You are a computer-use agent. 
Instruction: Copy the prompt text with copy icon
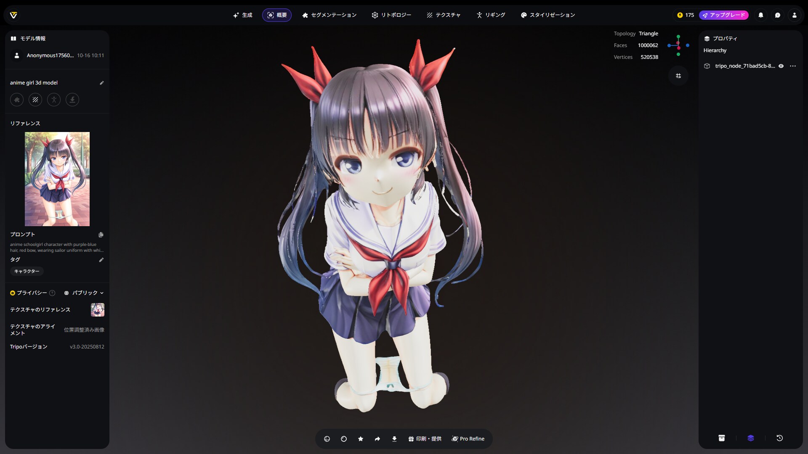tap(101, 235)
